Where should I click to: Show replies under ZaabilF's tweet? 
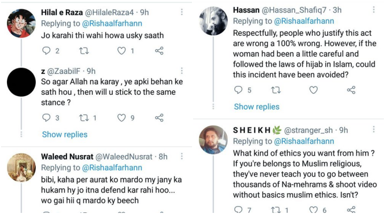[x=64, y=134]
